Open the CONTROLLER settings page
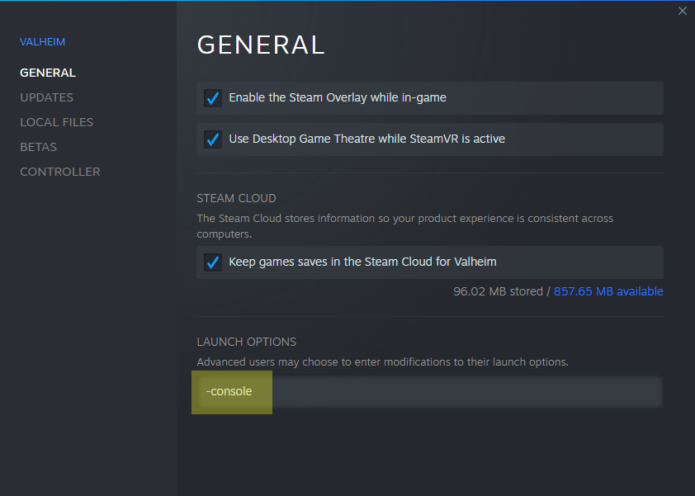This screenshot has width=695, height=496. point(59,172)
